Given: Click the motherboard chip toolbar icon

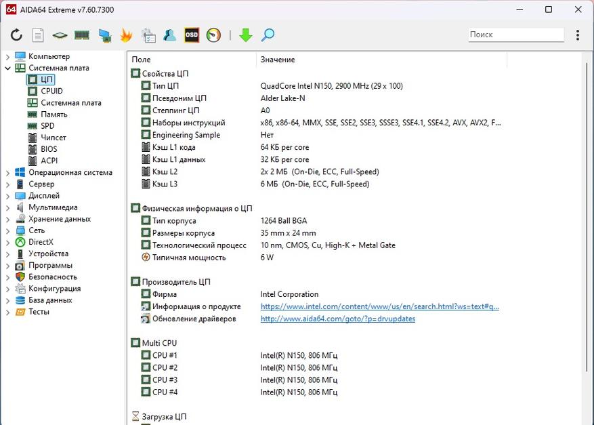Looking at the screenshot, I should point(60,35).
